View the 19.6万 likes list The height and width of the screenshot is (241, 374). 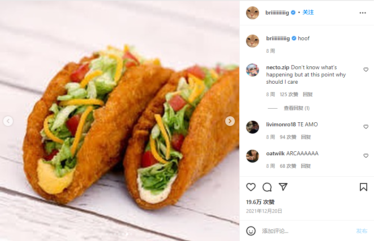coord(260,202)
